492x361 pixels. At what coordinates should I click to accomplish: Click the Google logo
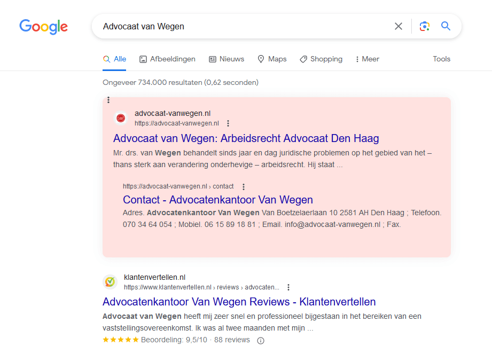pyautogui.click(x=43, y=27)
